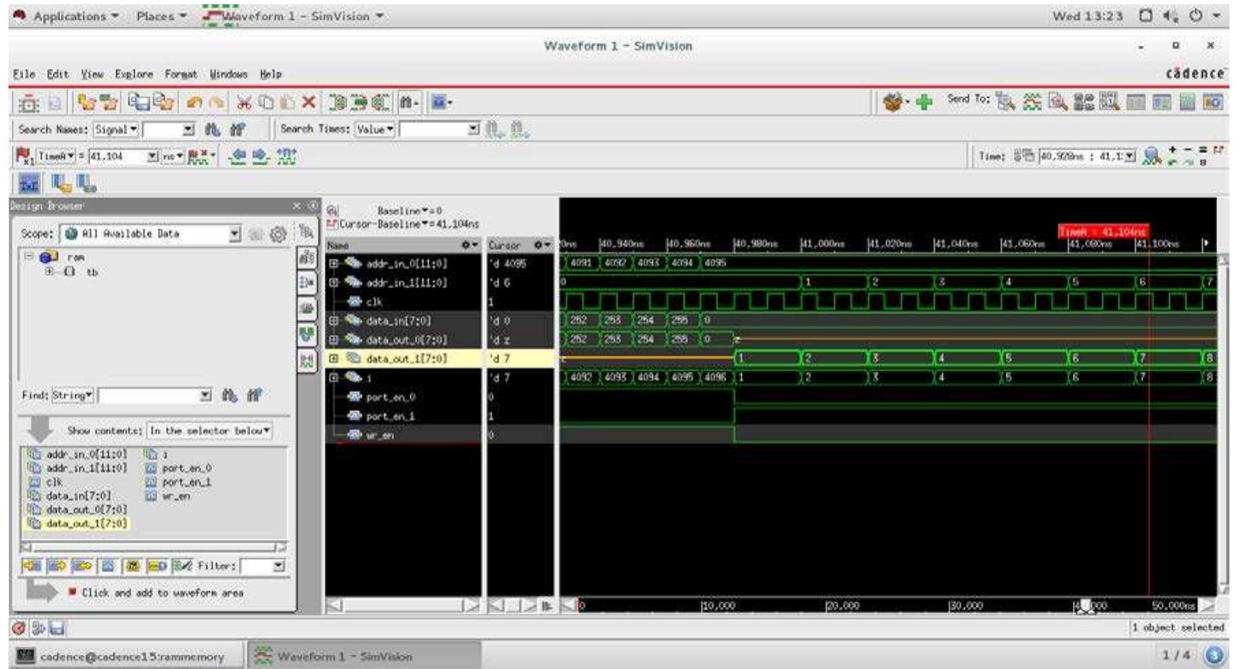
Task: Click the bottom time overview scrollbar handle
Action: click(1086, 606)
